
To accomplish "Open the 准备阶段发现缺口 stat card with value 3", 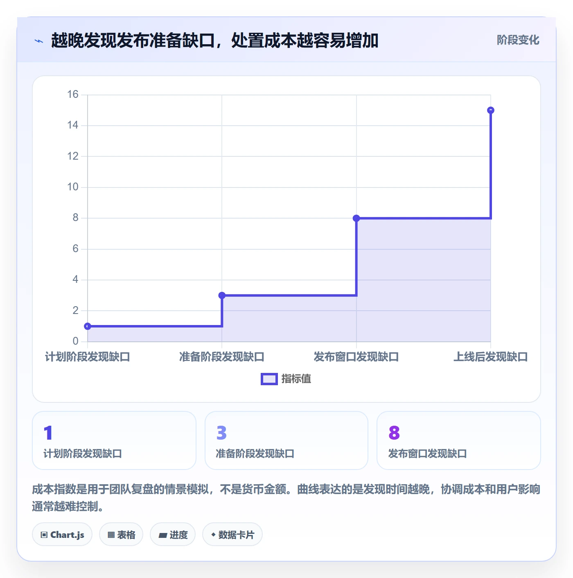I will coord(286,440).
